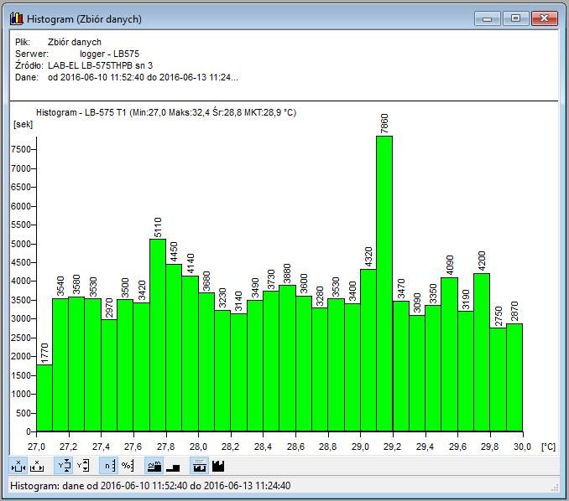The image size is (569, 501).
Task: Click the 30,0 X-axis tick label
Action: [522, 447]
